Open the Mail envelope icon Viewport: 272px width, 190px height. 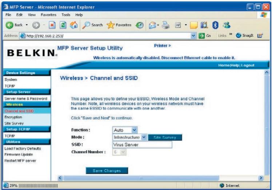click(x=152, y=25)
